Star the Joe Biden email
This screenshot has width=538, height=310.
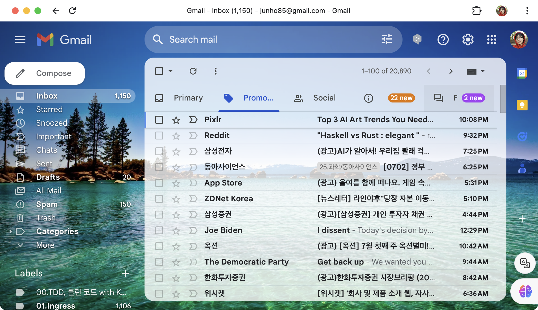coord(176,231)
